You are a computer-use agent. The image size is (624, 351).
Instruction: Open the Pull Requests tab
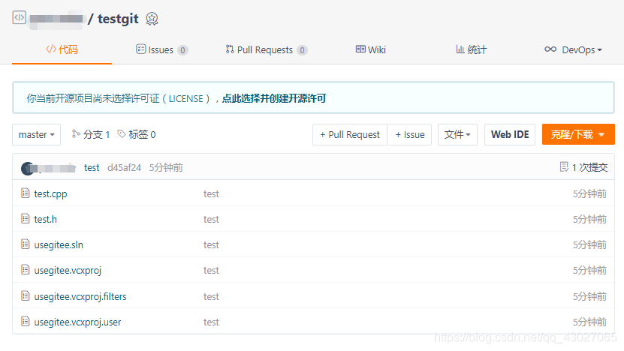pyautogui.click(x=267, y=49)
